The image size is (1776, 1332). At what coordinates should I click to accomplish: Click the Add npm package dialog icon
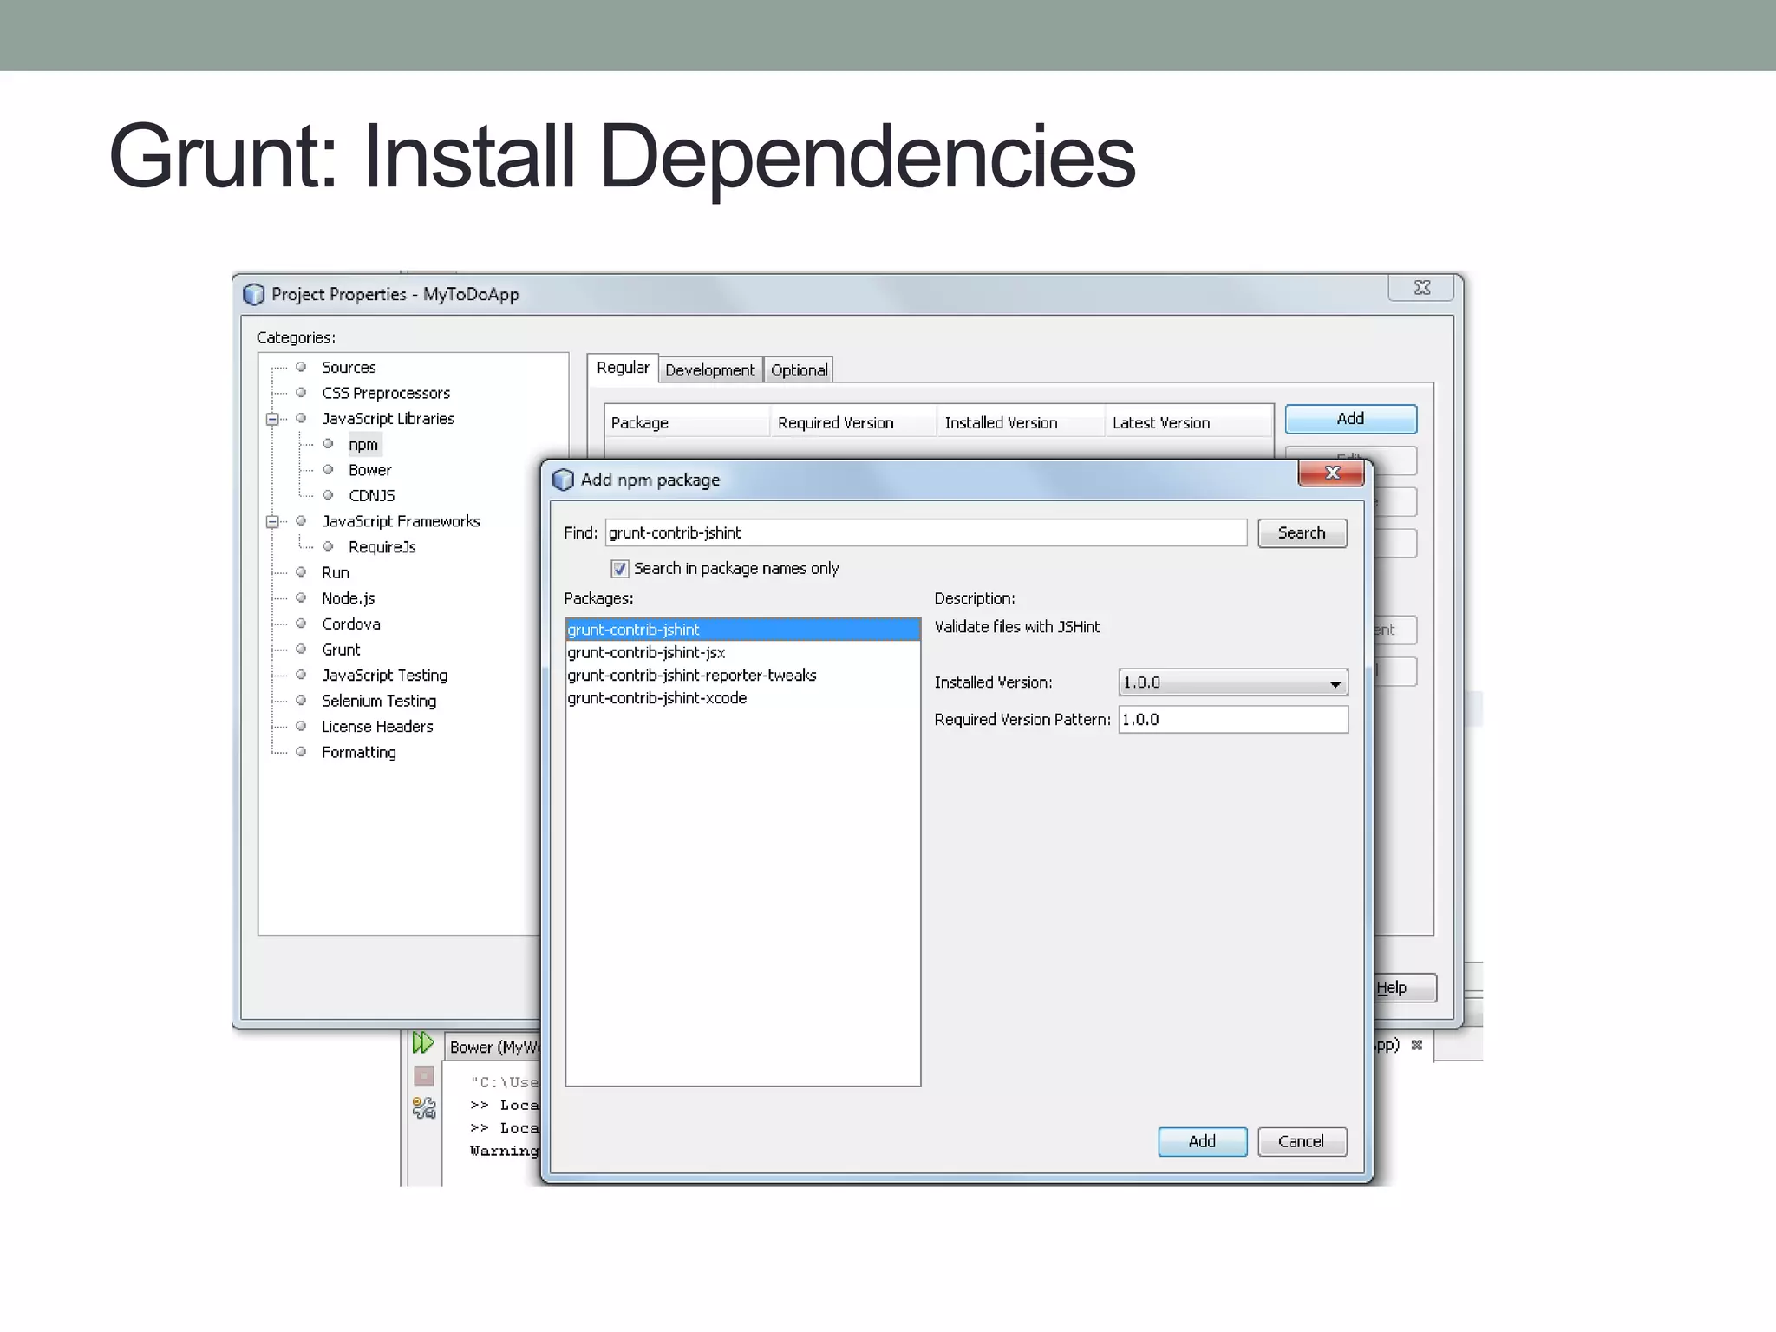[x=563, y=480]
